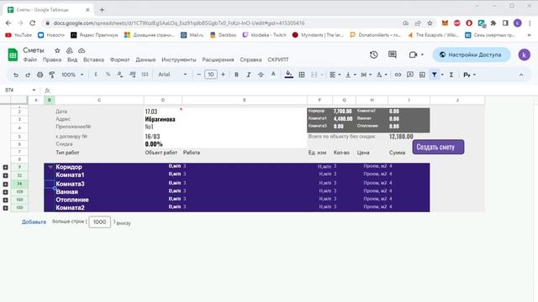Click the Добавьте link below sheet

pos(34,221)
